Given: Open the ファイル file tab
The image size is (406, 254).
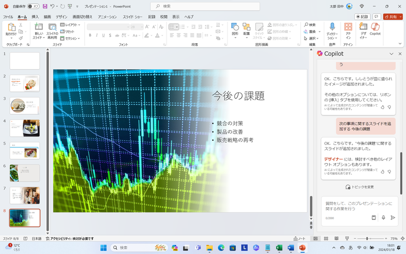Looking at the screenshot, I should tap(8, 17).
